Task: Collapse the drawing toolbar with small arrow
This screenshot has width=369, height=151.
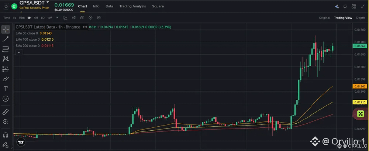Action: 12,148
